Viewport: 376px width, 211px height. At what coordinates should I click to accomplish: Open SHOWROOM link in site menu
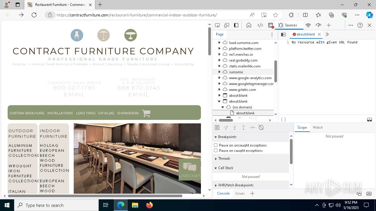(128, 113)
